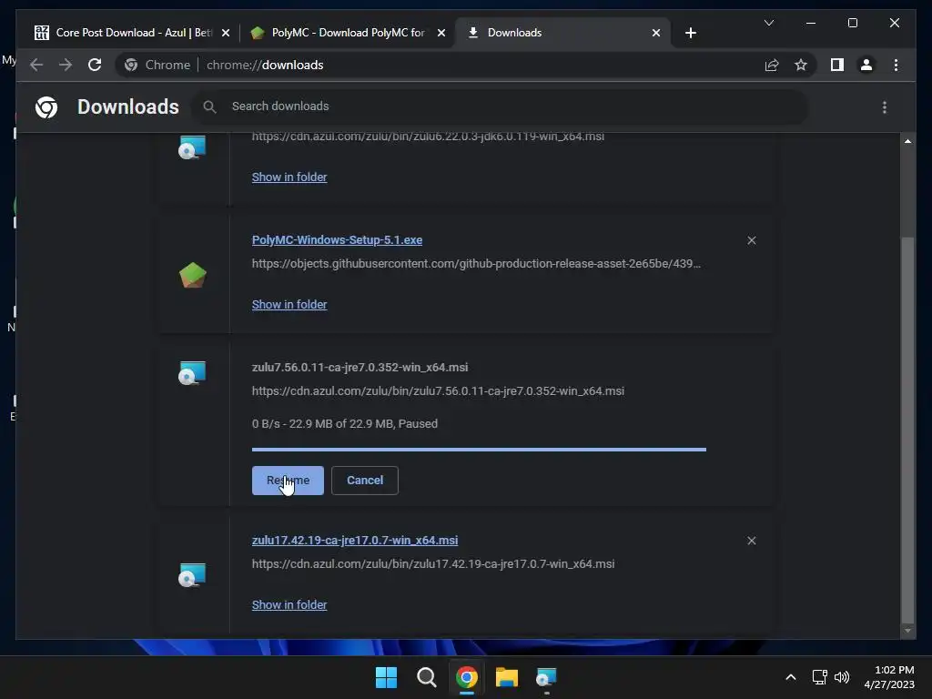The width and height of the screenshot is (932, 699).
Task: Click the zulu6 installer file icon
Action: click(193, 147)
